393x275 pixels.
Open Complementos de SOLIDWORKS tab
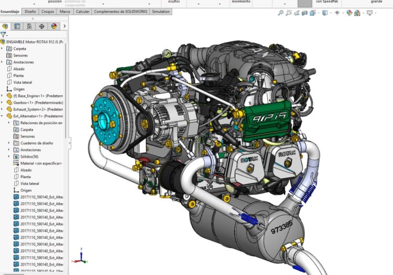pyautogui.click(x=121, y=12)
